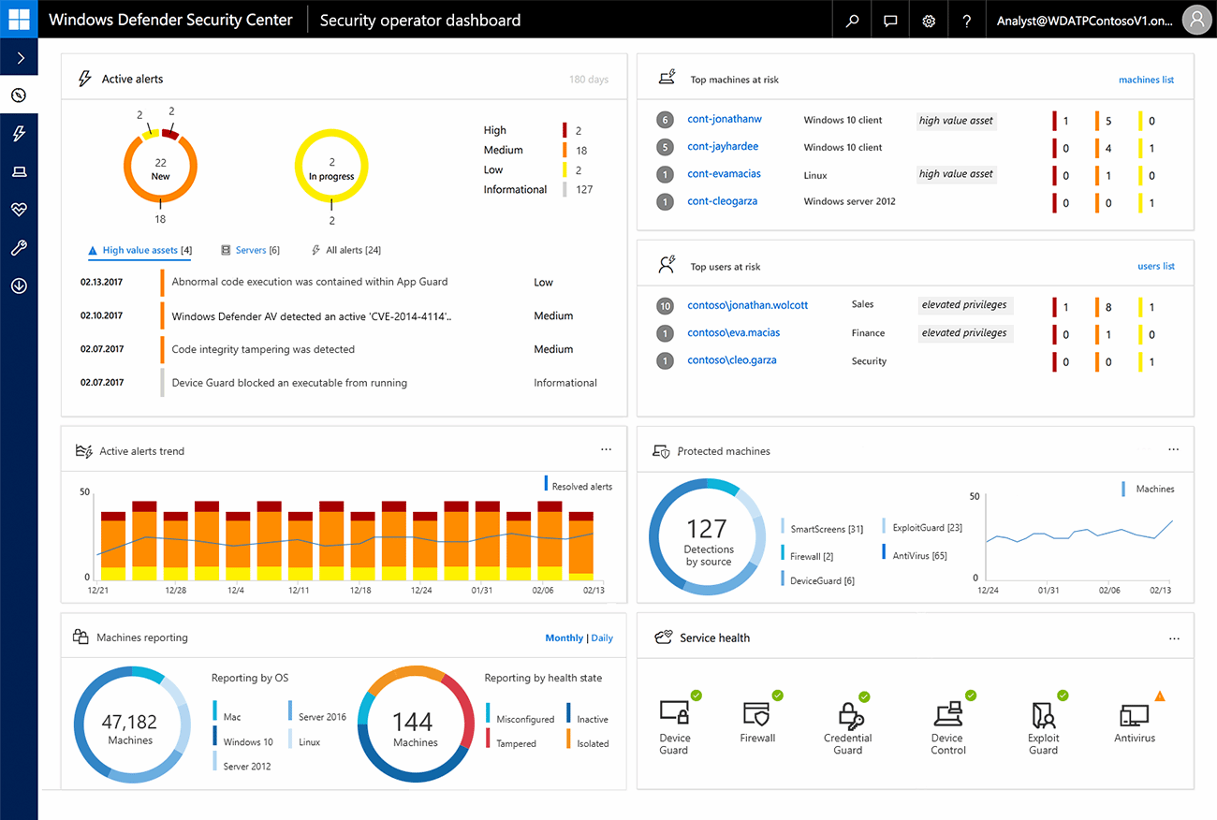
Task: Open the Active alerts trend ellipsis menu
Action: (607, 448)
